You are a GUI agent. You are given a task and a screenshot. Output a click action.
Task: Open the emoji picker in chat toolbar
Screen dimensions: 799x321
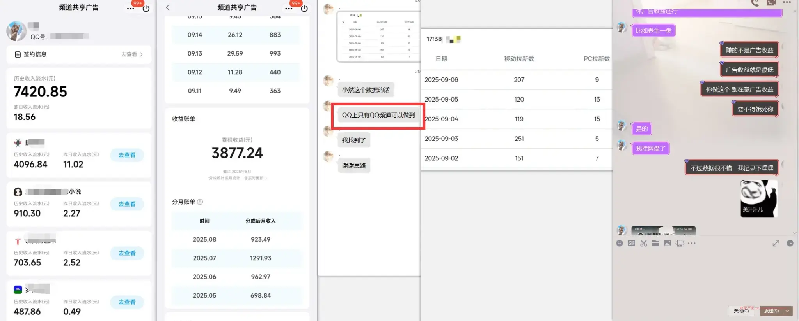coord(620,243)
